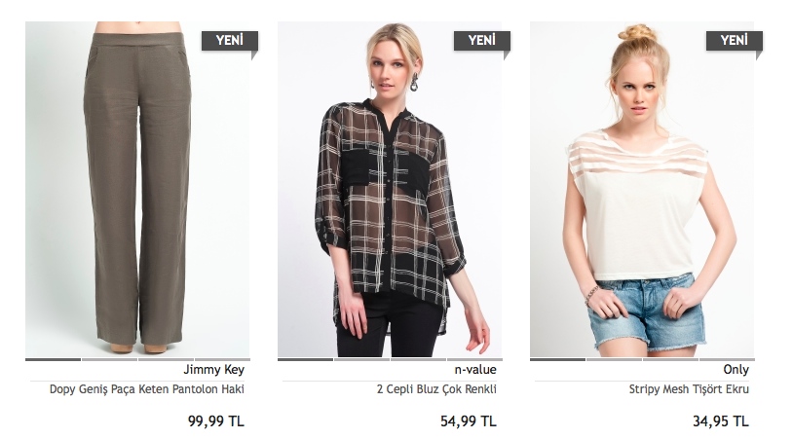Click the 99,99 TL price
Screen dimensions: 793x439
pos(216,421)
